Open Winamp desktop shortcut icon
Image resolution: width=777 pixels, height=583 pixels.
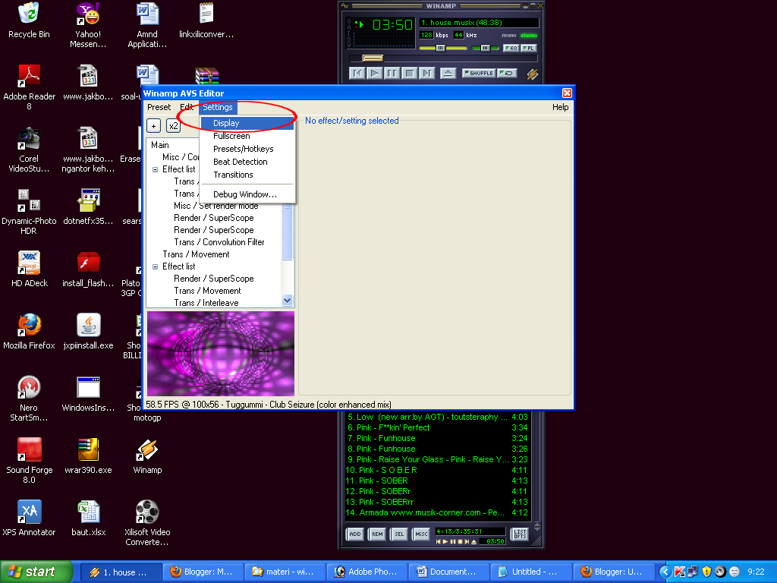coord(147,456)
